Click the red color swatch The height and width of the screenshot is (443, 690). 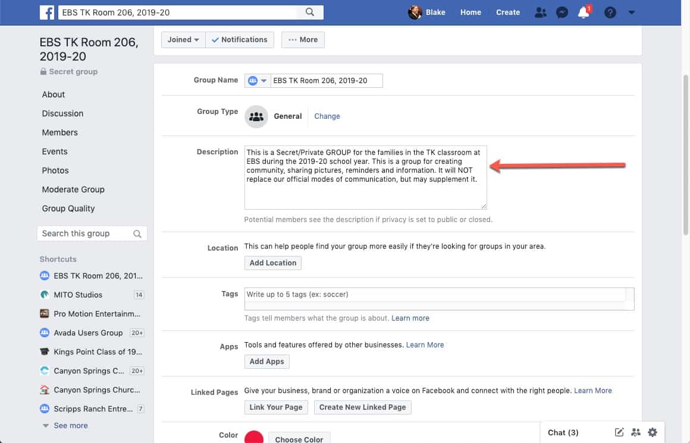[x=255, y=436]
